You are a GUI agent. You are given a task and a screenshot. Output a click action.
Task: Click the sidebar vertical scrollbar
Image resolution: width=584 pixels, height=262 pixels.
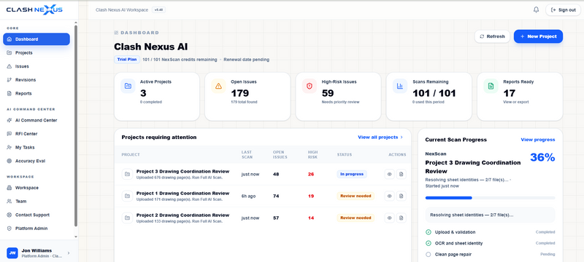point(76,126)
